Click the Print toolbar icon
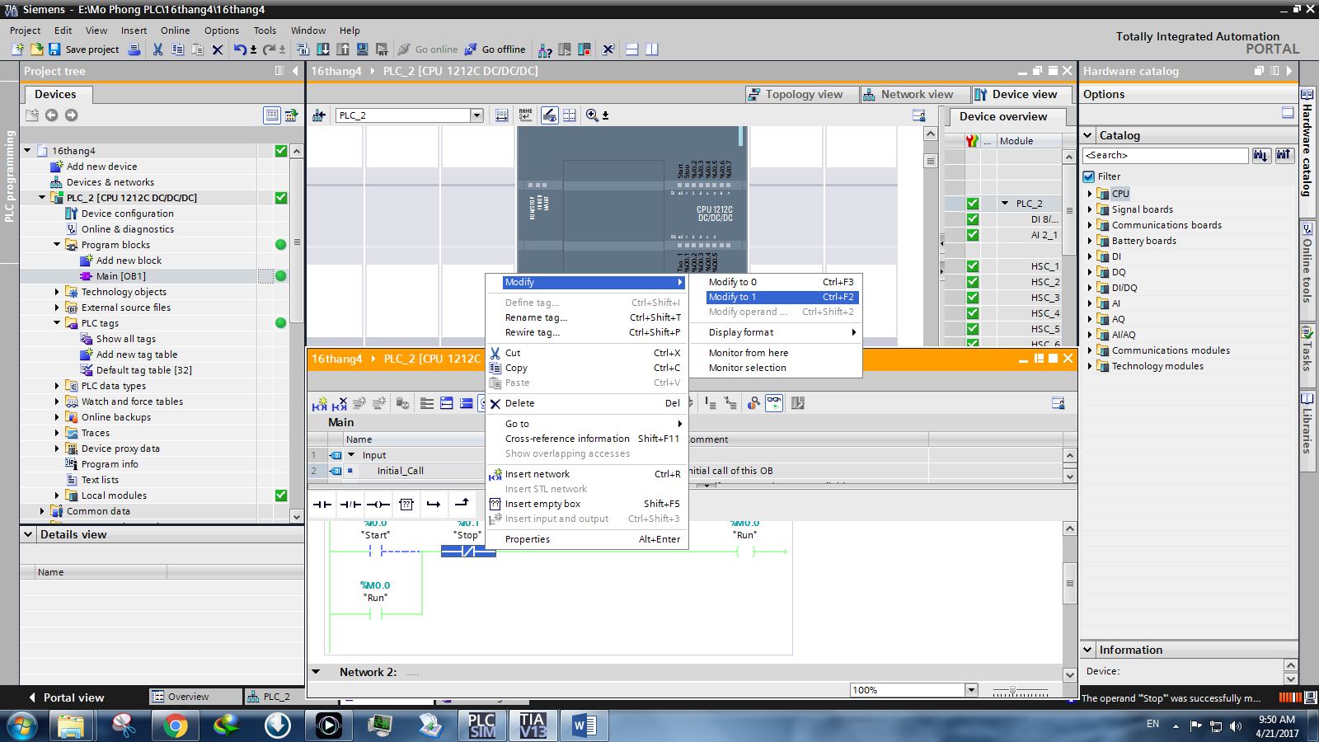The height and width of the screenshot is (742, 1319). coord(134,49)
